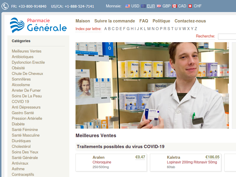Click the phone icon in the header
This screenshot has height=177, width=236.
(x=5, y=6)
